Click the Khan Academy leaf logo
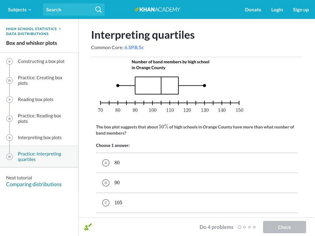315x236 pixels. pos(137,9)
